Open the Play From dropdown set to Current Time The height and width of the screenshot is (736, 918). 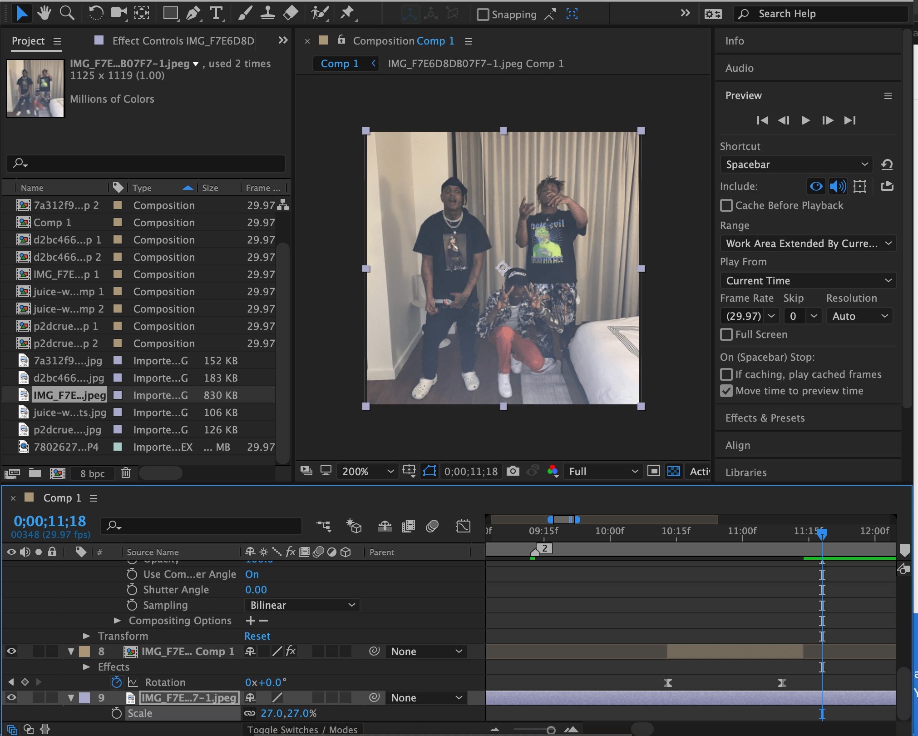807,280
